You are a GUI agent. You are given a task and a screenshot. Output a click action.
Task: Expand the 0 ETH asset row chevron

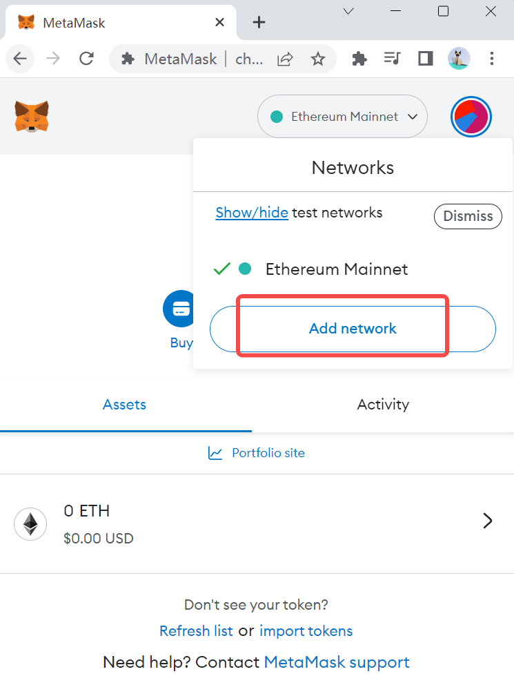coord(488,521)
